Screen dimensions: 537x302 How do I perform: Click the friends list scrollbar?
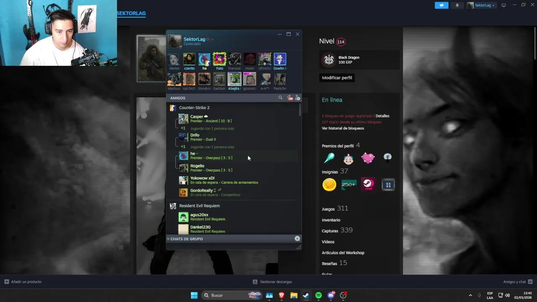tap(300, 110)
